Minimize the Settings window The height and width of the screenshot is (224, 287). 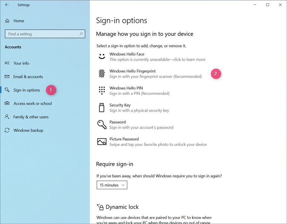click(255, 5)
